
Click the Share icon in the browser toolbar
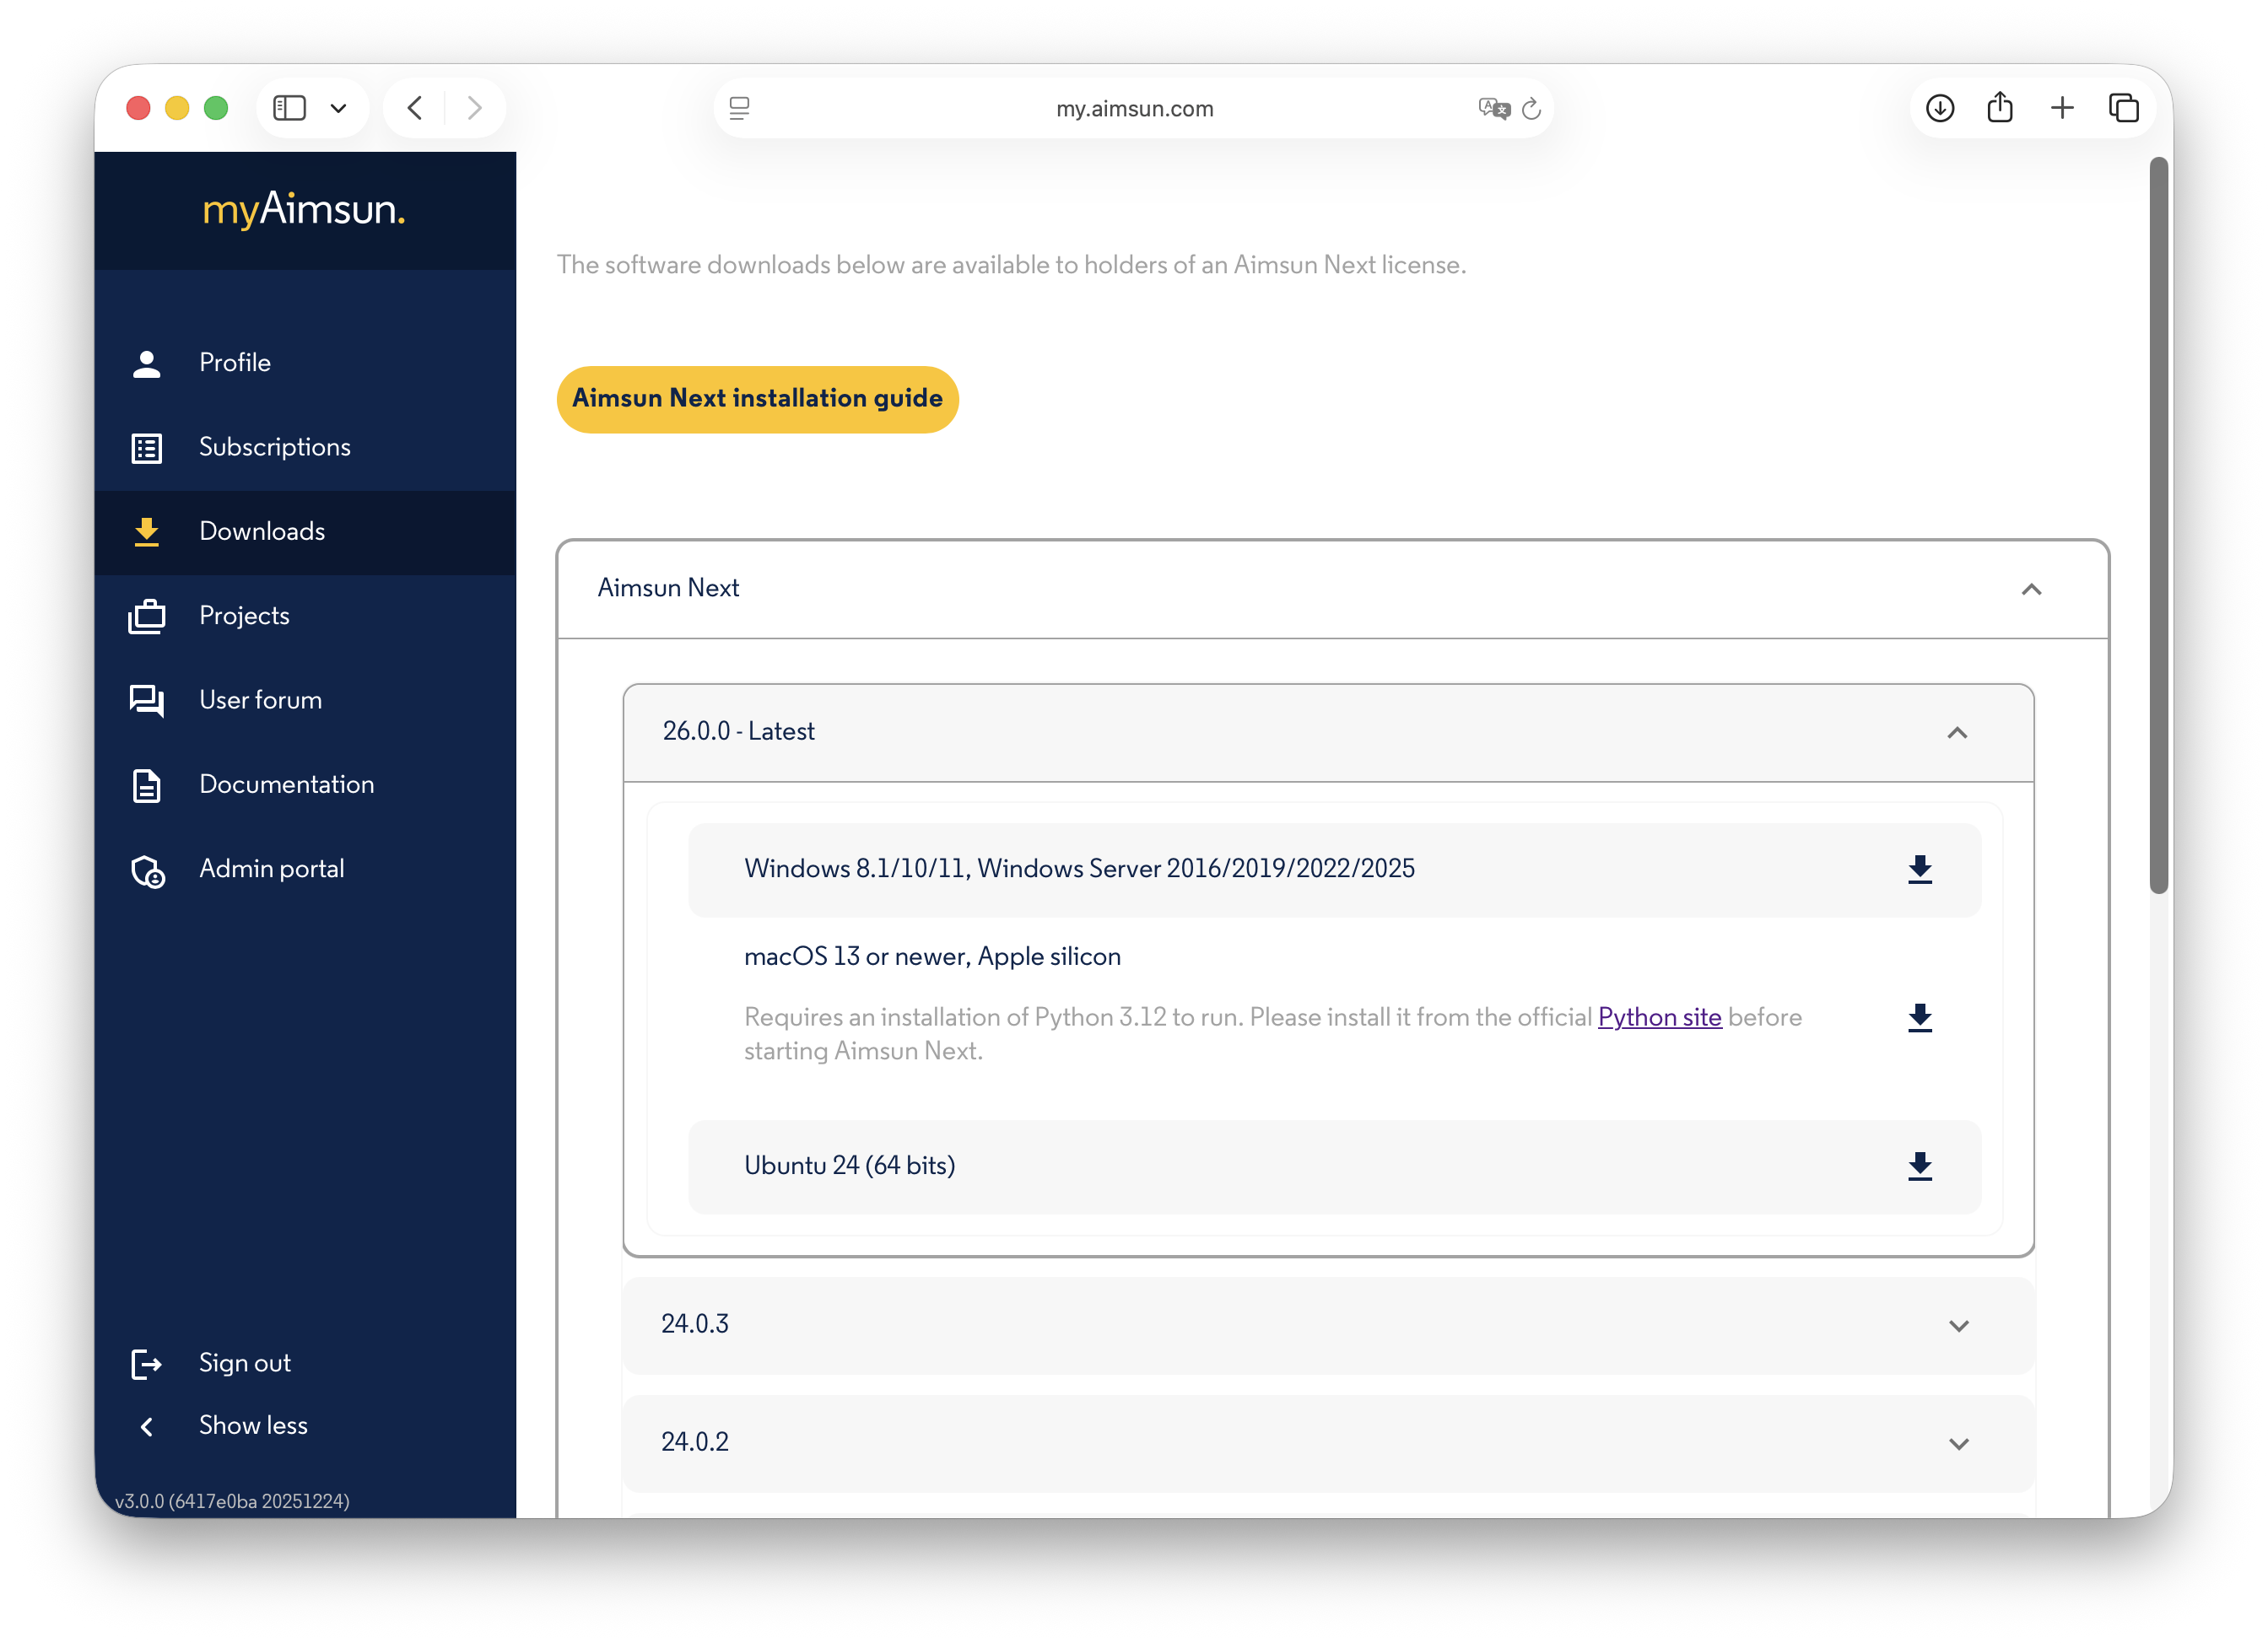click(x=2000, y=108)
